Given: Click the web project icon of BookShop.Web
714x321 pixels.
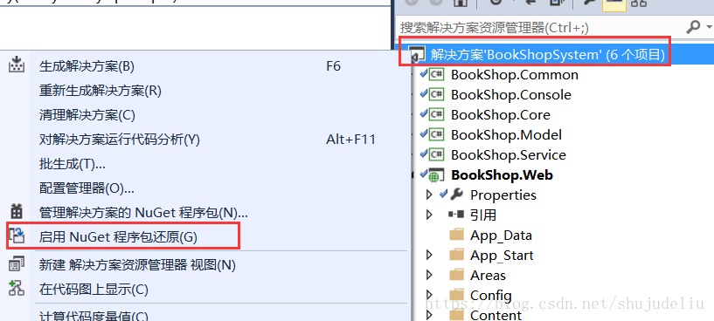Looking at the screenshot, I should [436, 175].
